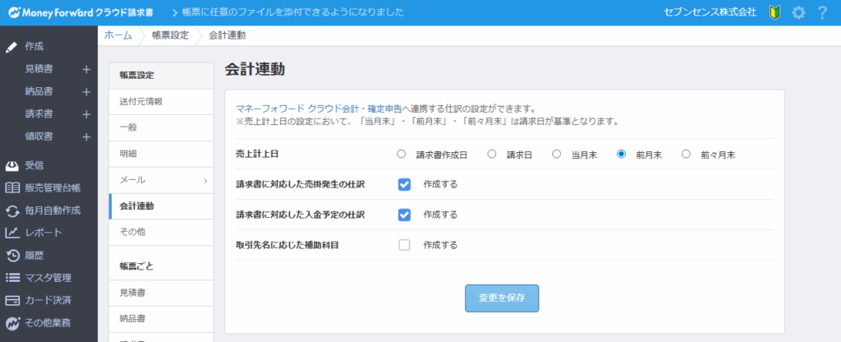Select the 当月末 radio option

(x=557, y=154)
